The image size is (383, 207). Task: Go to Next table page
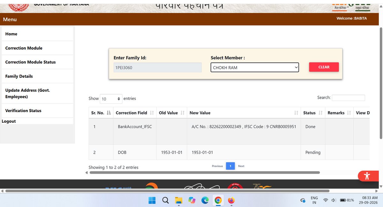click(241, 166)
